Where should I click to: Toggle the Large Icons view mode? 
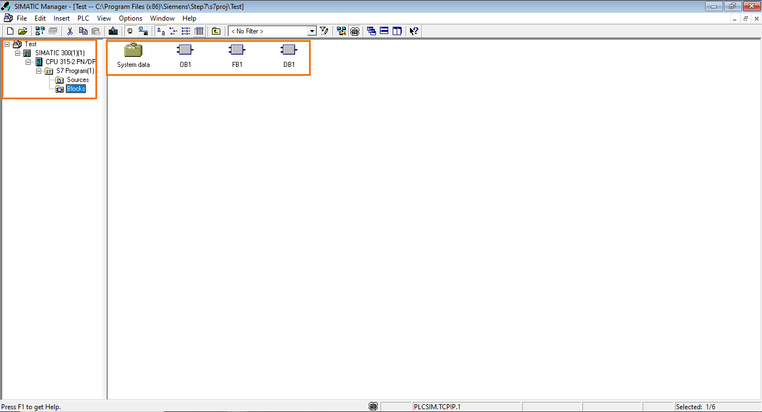coord(160,31)
